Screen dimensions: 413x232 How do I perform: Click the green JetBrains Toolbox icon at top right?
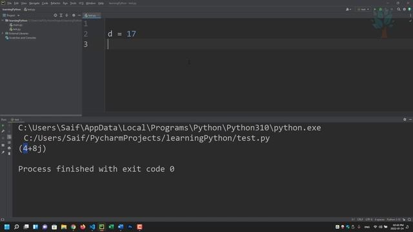pos(410,10)
